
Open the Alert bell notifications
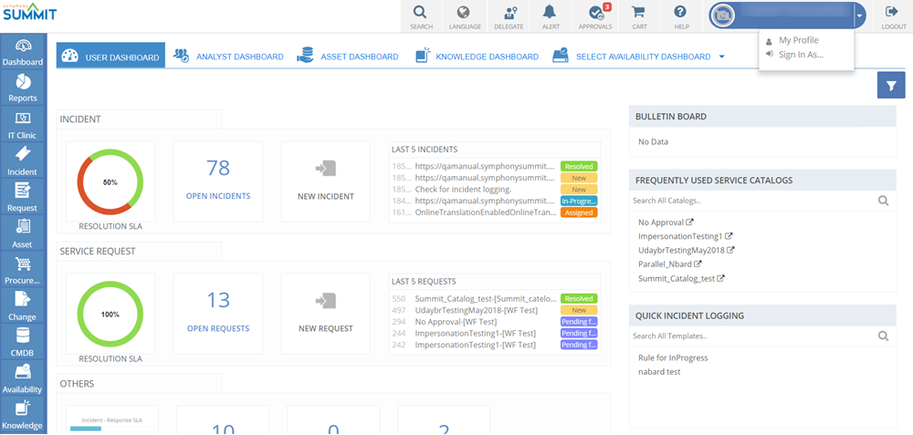click(x=551, y=16)
